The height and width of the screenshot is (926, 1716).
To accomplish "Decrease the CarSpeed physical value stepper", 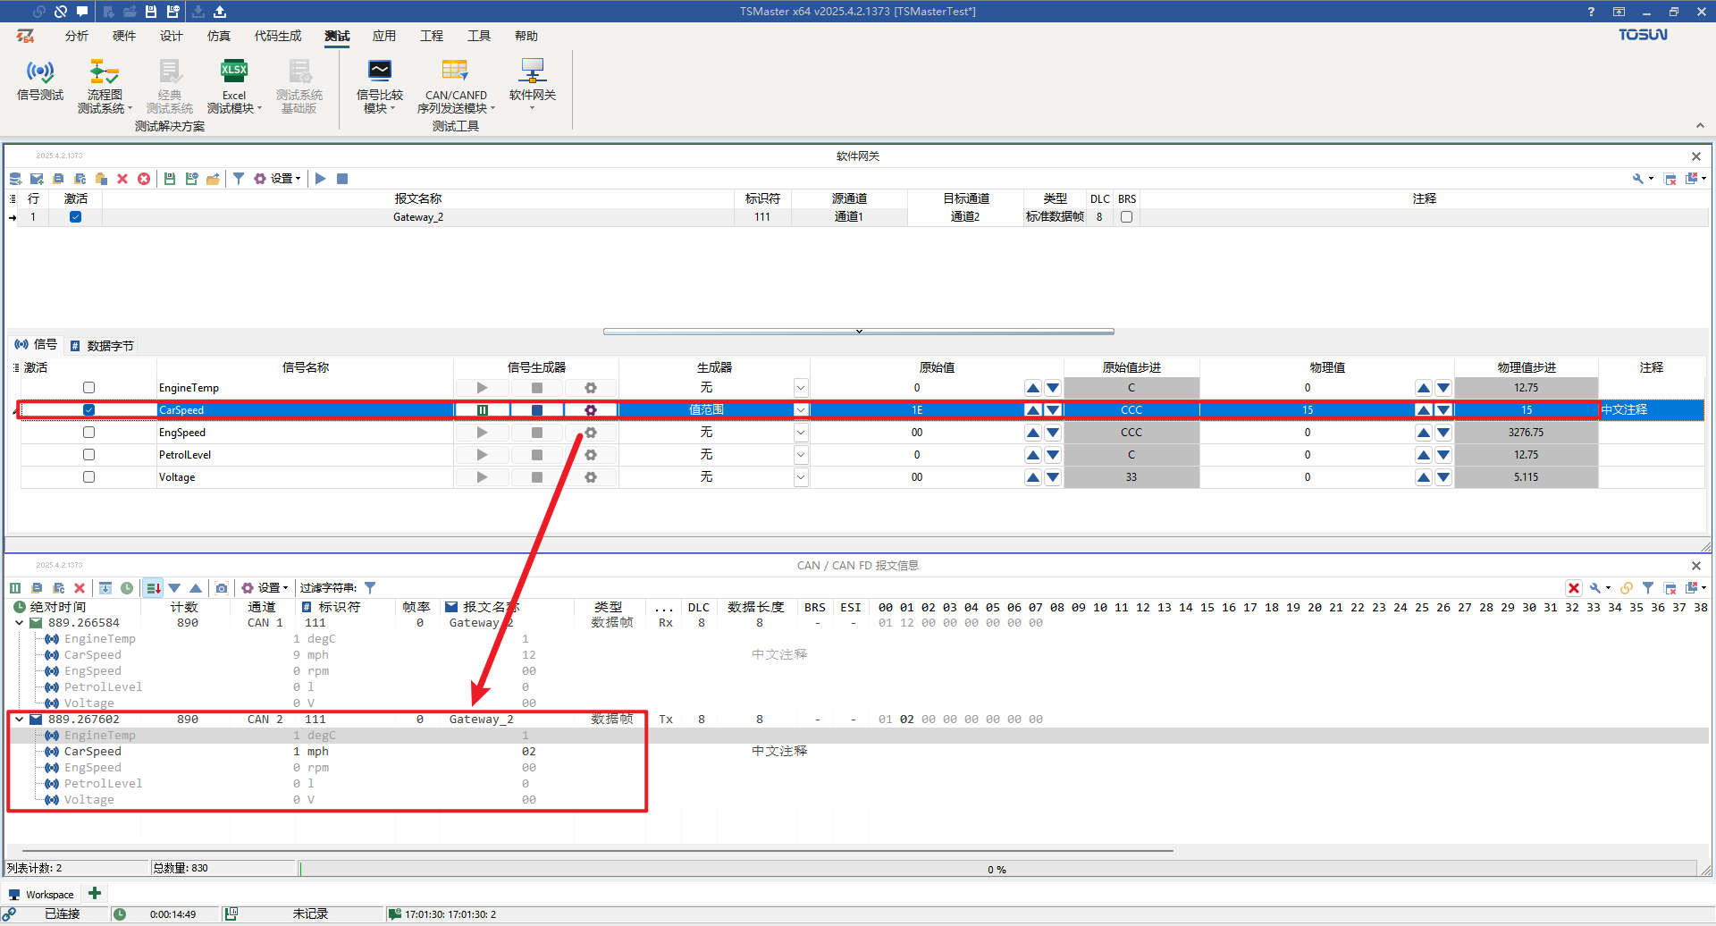I will click(1443, 410).
